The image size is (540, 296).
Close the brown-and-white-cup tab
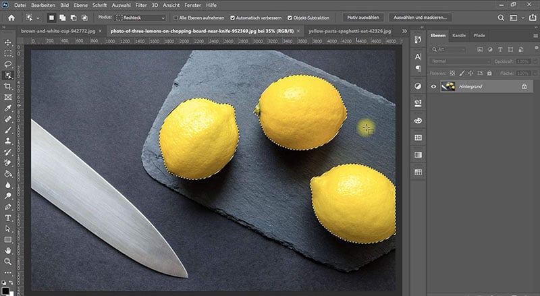click(100, 31)
